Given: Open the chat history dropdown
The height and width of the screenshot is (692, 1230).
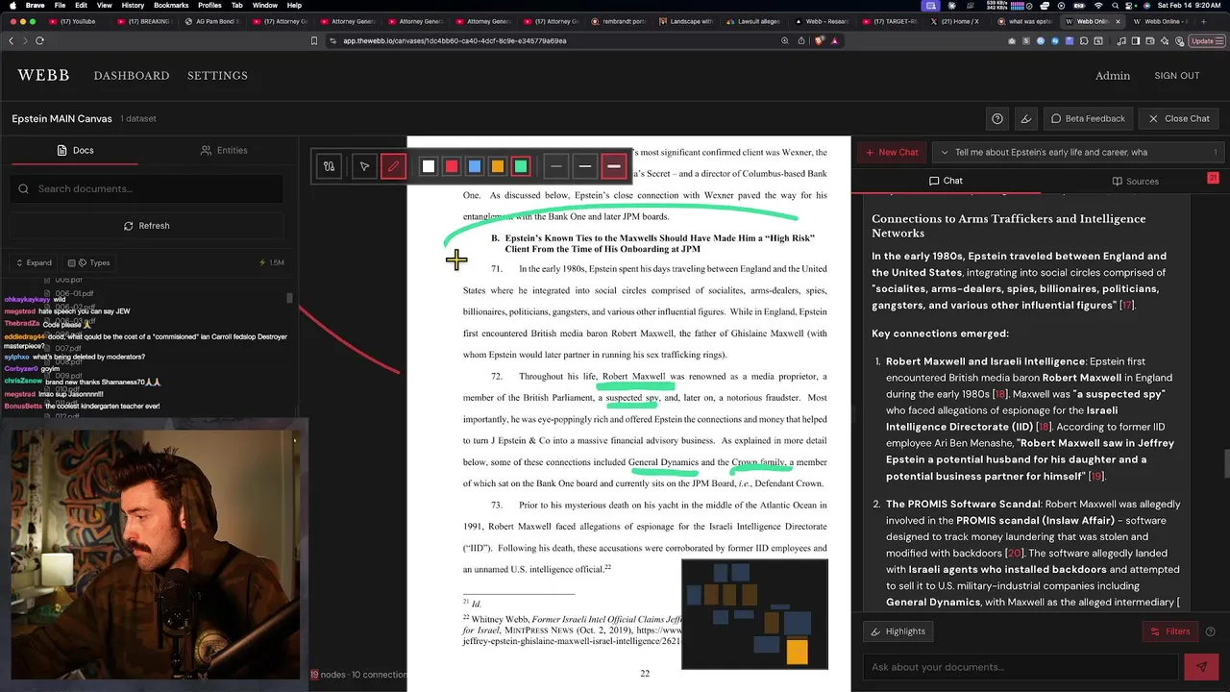Looking at the screenshot, I should (x=1078, y=152).
